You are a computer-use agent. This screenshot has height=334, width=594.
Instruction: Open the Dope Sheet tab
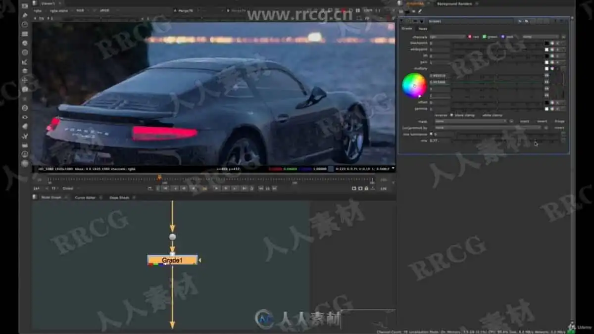click(x=119, y=197)
